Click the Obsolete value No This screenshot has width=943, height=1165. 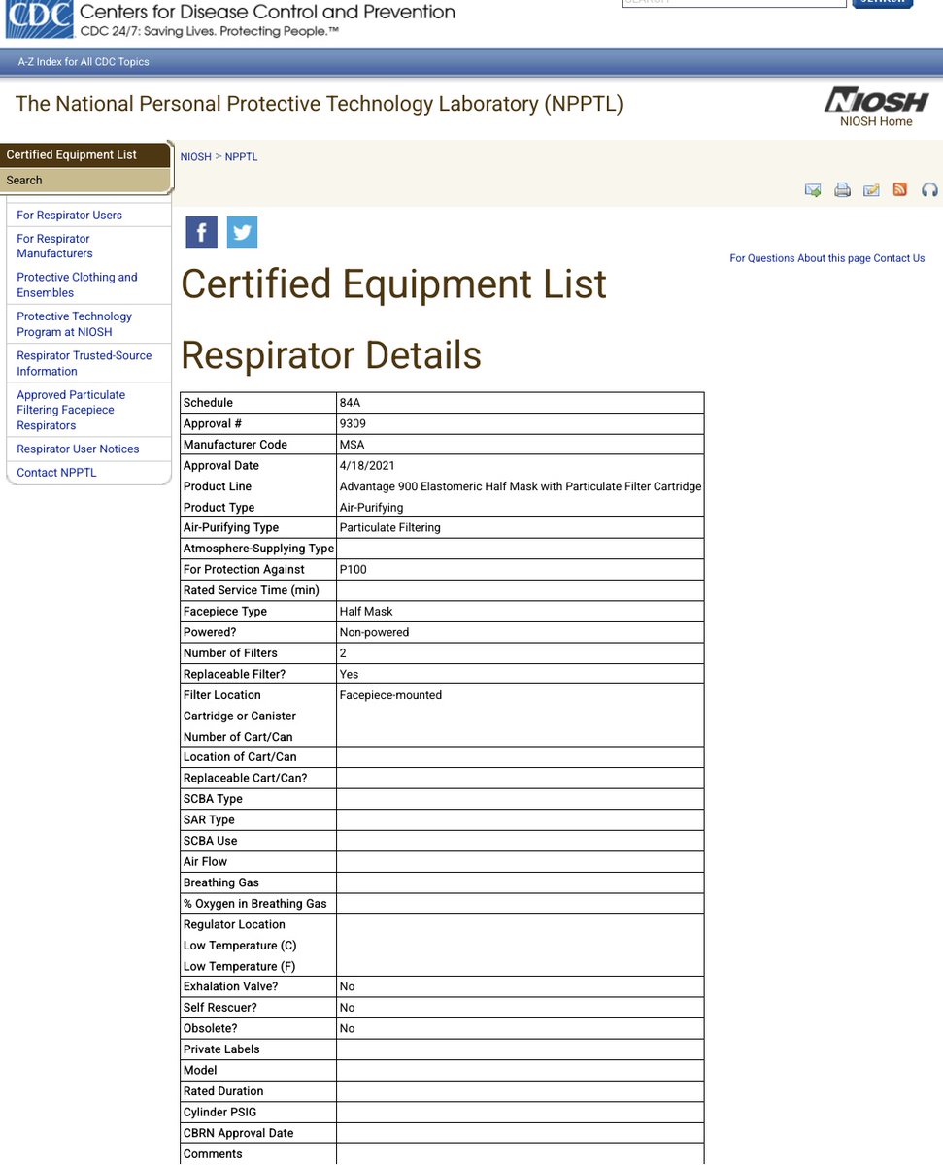[347, 1029]
